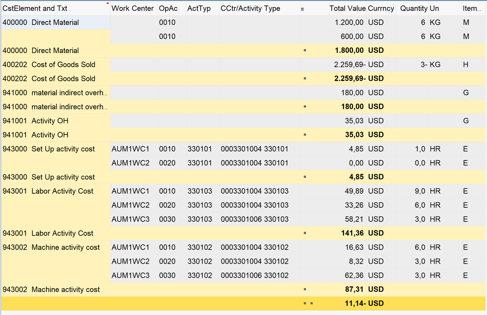Select the CstElement and Txt column header
Viewport: 487px width, 315px height.
tap(35, 9)
